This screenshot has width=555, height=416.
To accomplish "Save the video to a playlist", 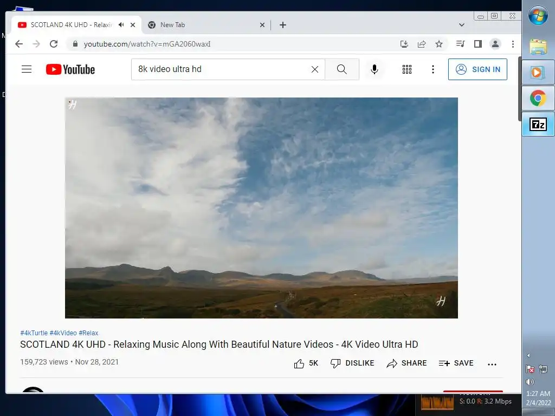I will coord(456,363).
